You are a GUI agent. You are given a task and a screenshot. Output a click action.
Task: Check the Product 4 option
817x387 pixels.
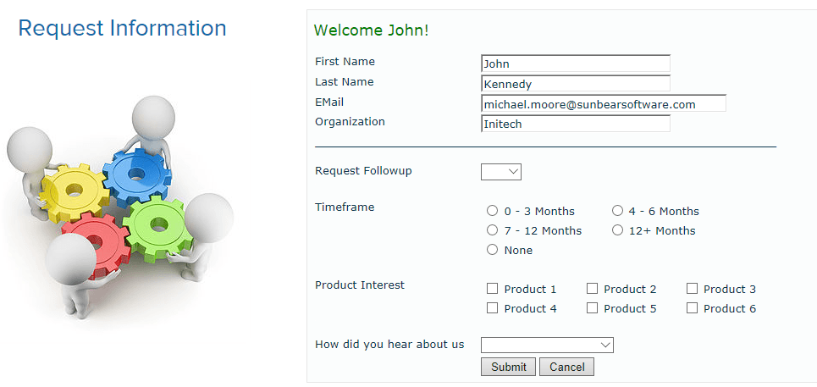click(493, 308)
